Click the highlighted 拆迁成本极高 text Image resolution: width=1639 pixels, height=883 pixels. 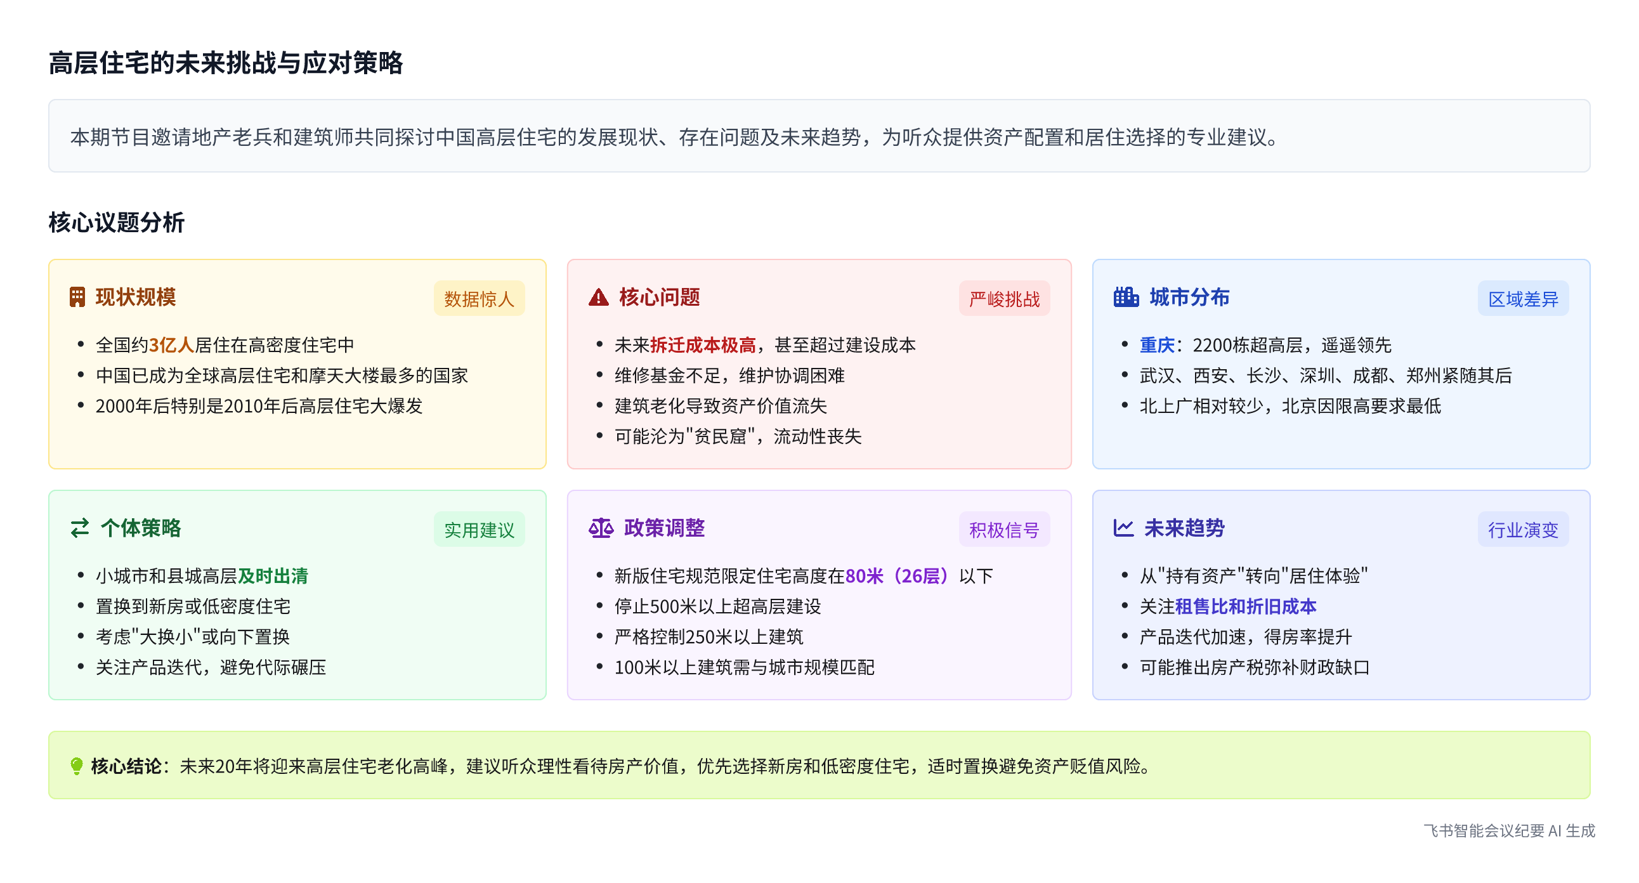pyautogui.click(x=702, y=345)
